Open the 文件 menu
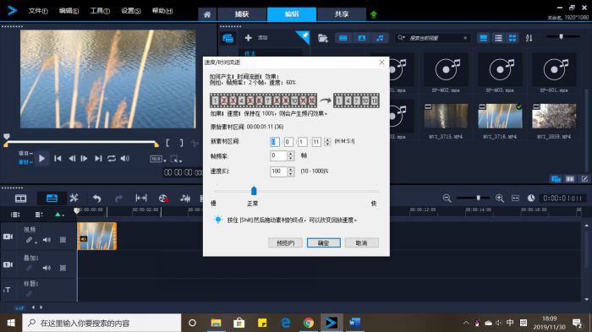Viewport: 592px width, 332px height. pyautogui.click(x=38, y=11)
